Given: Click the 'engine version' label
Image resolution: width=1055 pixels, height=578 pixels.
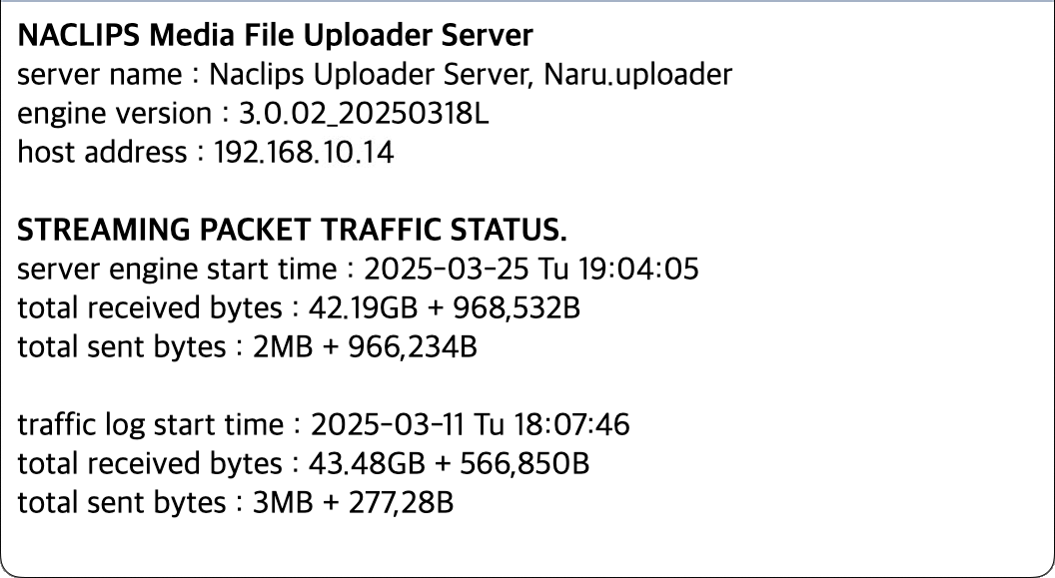Looking at the screenshot, I should click(x=114, y=113).
